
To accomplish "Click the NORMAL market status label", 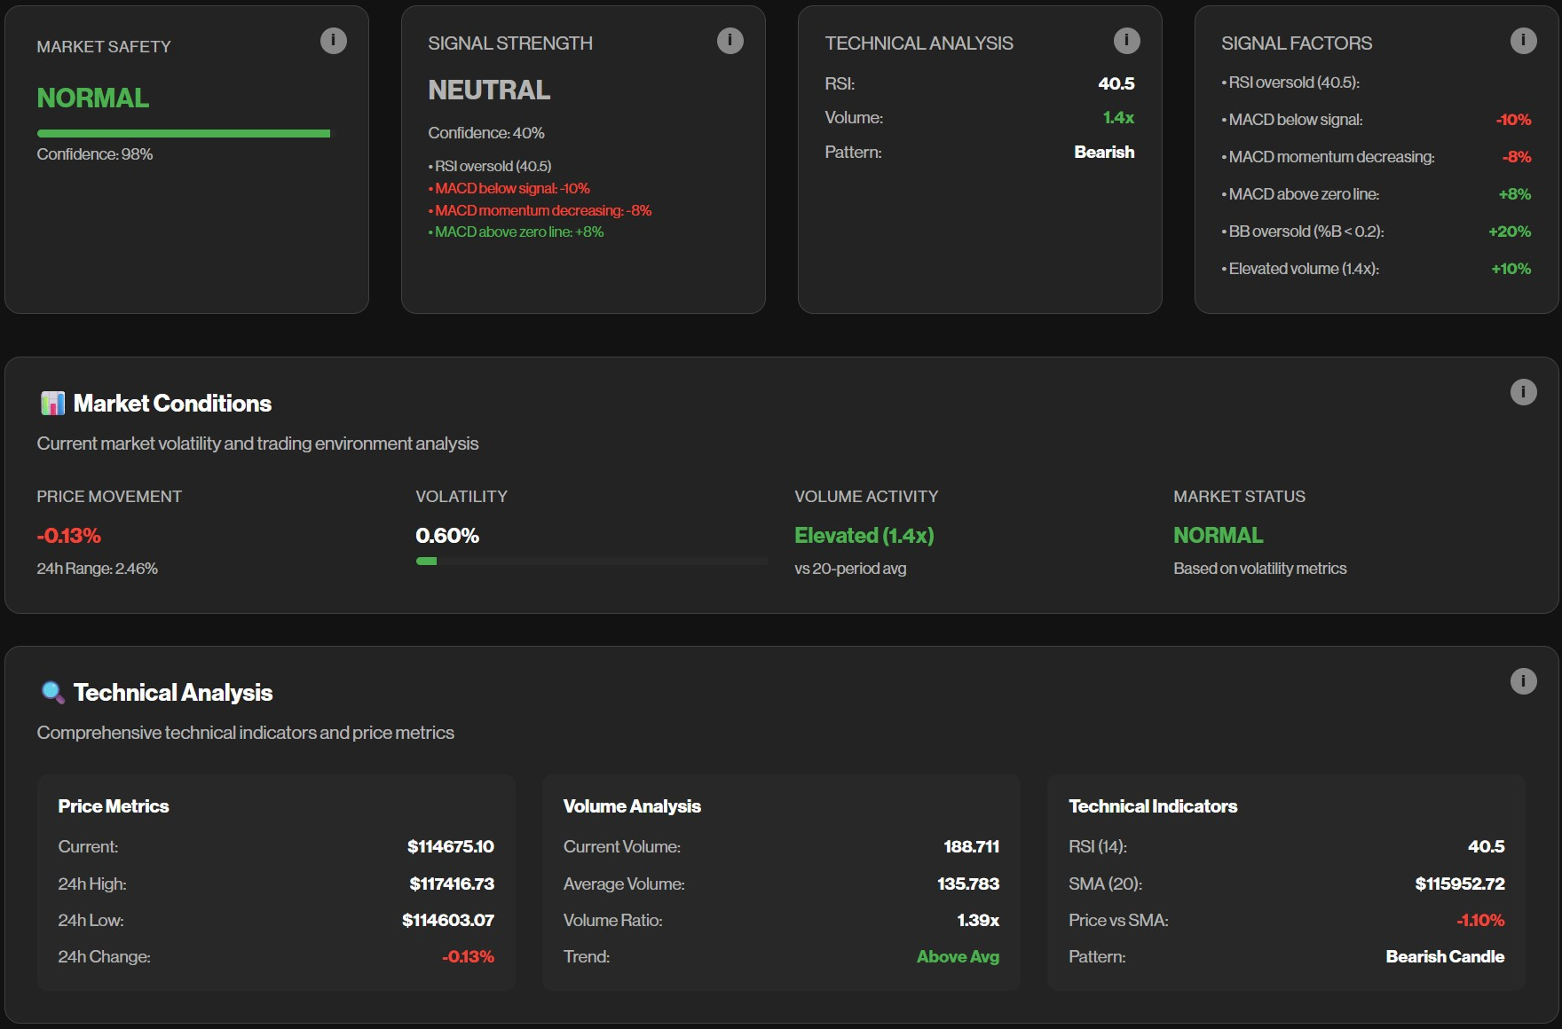I will pyautogui.click(x=1219, y=535).
